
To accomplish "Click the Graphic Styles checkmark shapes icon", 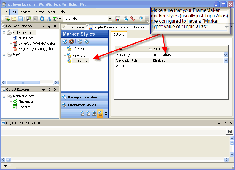I will tap(94, 113).
